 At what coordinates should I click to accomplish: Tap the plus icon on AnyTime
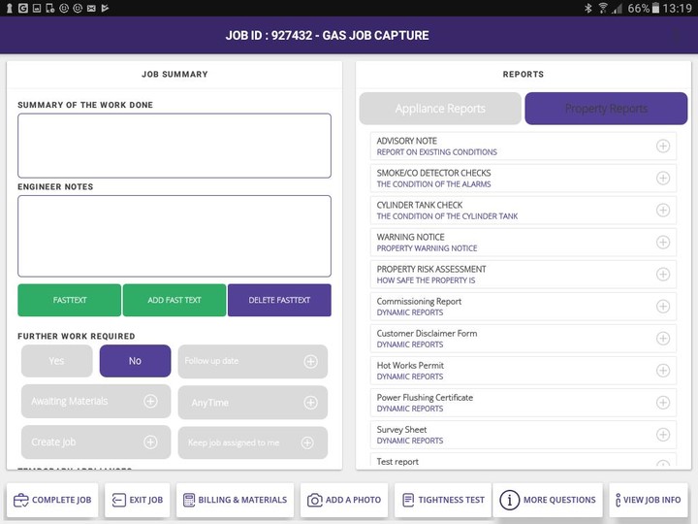[310, 403]
